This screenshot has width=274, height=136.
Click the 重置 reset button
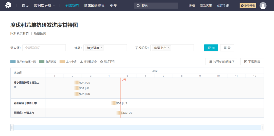click(x=227, y=48)
